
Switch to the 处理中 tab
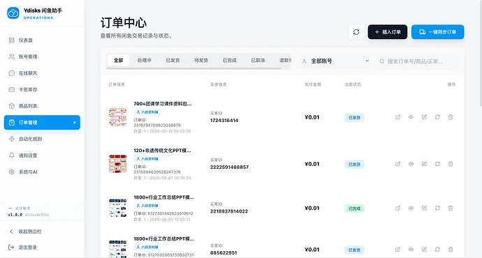[x=145, y=61]
